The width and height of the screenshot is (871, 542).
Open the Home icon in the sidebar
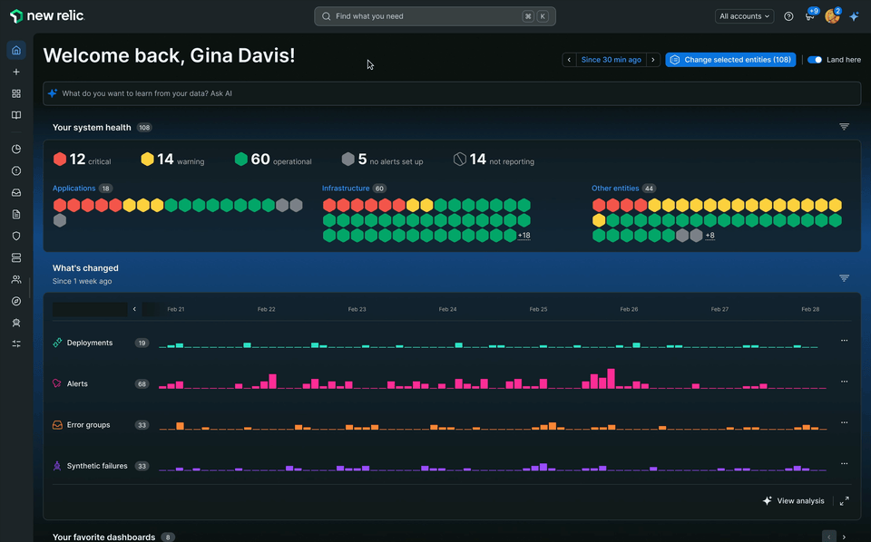coord(15,50)
